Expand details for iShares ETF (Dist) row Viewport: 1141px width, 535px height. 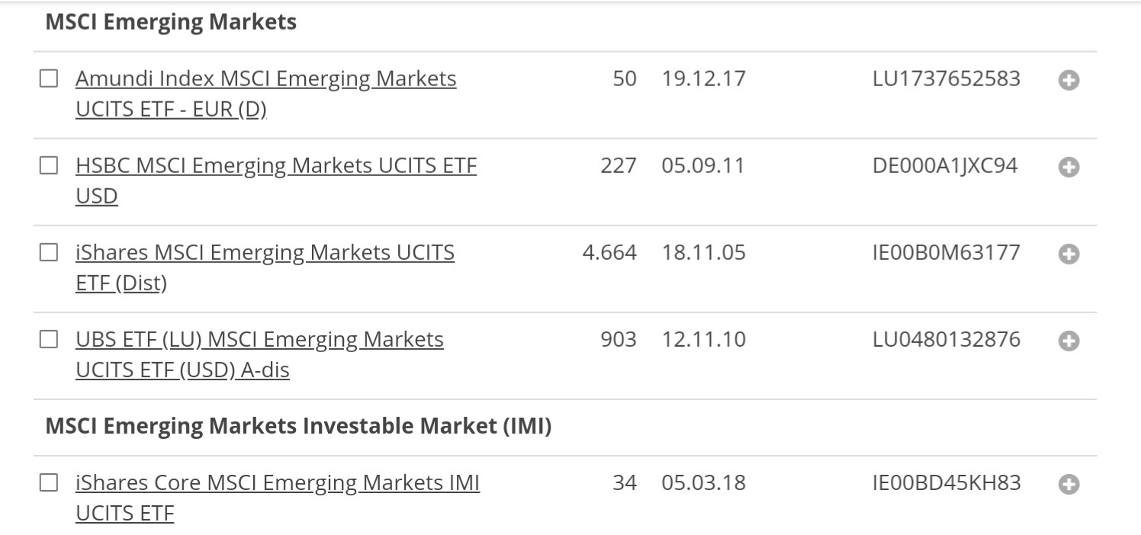(1069, 254)
